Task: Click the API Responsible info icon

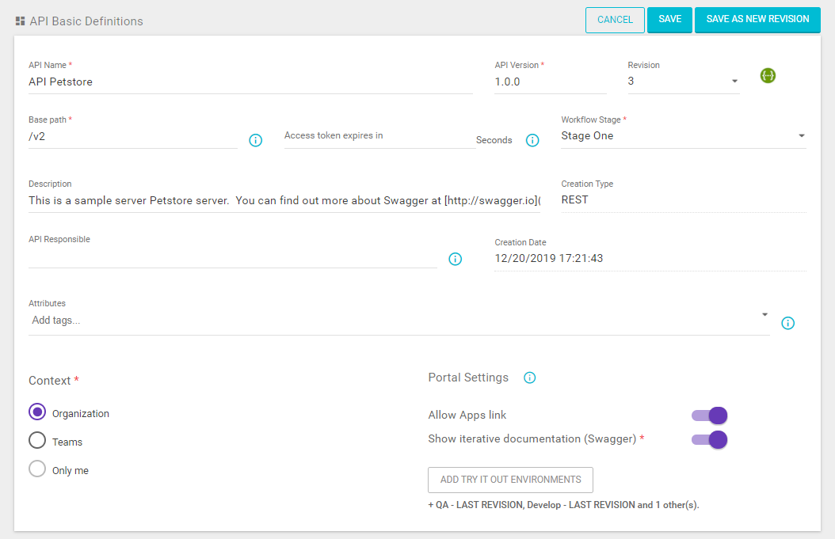Action: pos(455,259)
